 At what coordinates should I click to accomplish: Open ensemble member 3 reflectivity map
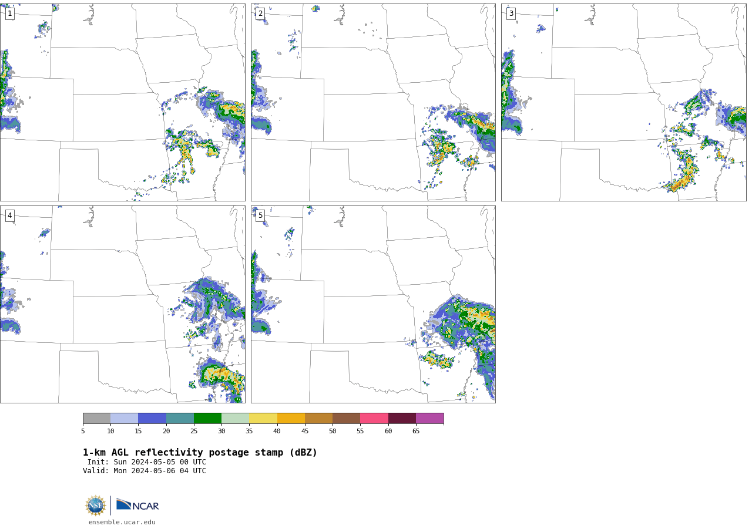point(624,102)
